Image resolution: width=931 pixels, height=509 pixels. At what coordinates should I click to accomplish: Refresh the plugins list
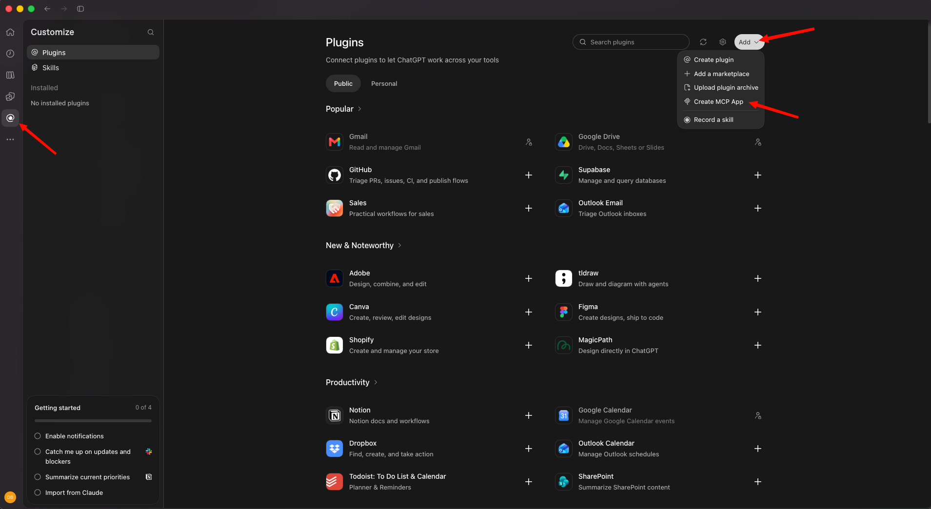(703, 42)
